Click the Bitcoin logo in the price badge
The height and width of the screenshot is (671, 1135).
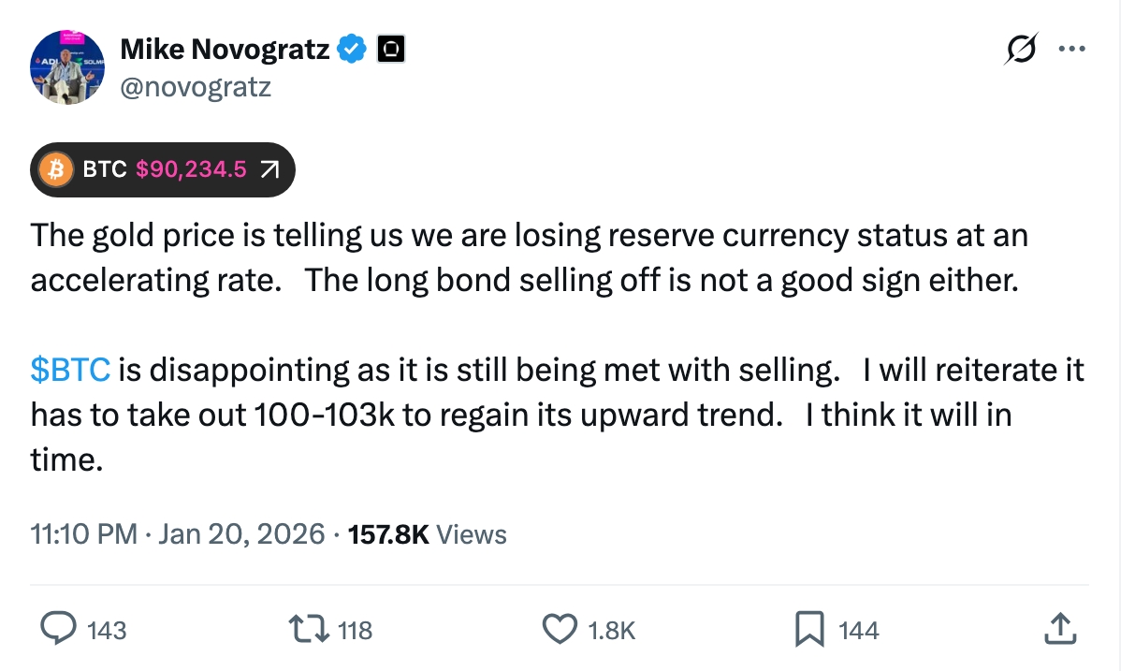pos(54,169)
